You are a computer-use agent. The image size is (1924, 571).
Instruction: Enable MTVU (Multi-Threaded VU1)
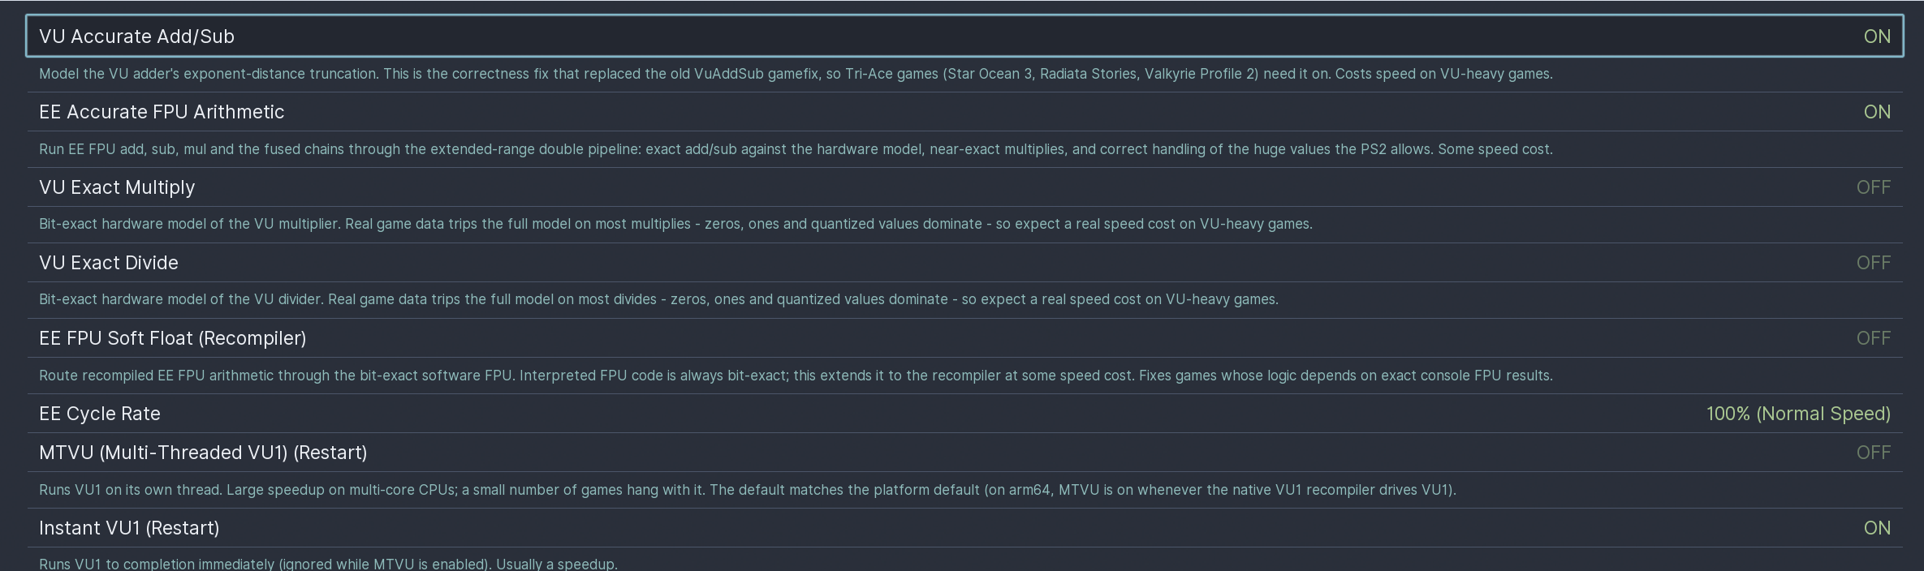coord(964,453)
